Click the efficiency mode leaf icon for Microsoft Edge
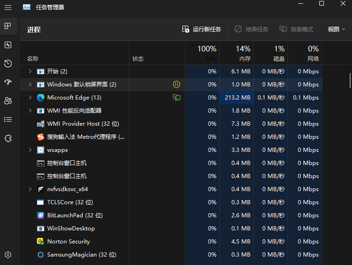 [x=176, y=98]
